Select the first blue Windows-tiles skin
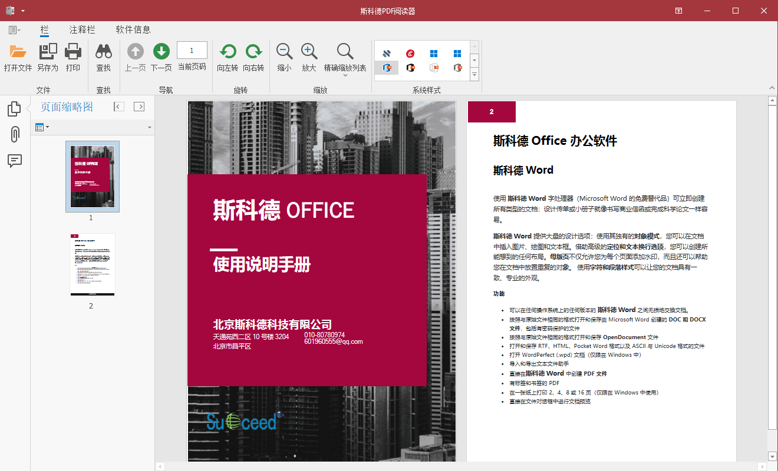 tap(434, 54)
